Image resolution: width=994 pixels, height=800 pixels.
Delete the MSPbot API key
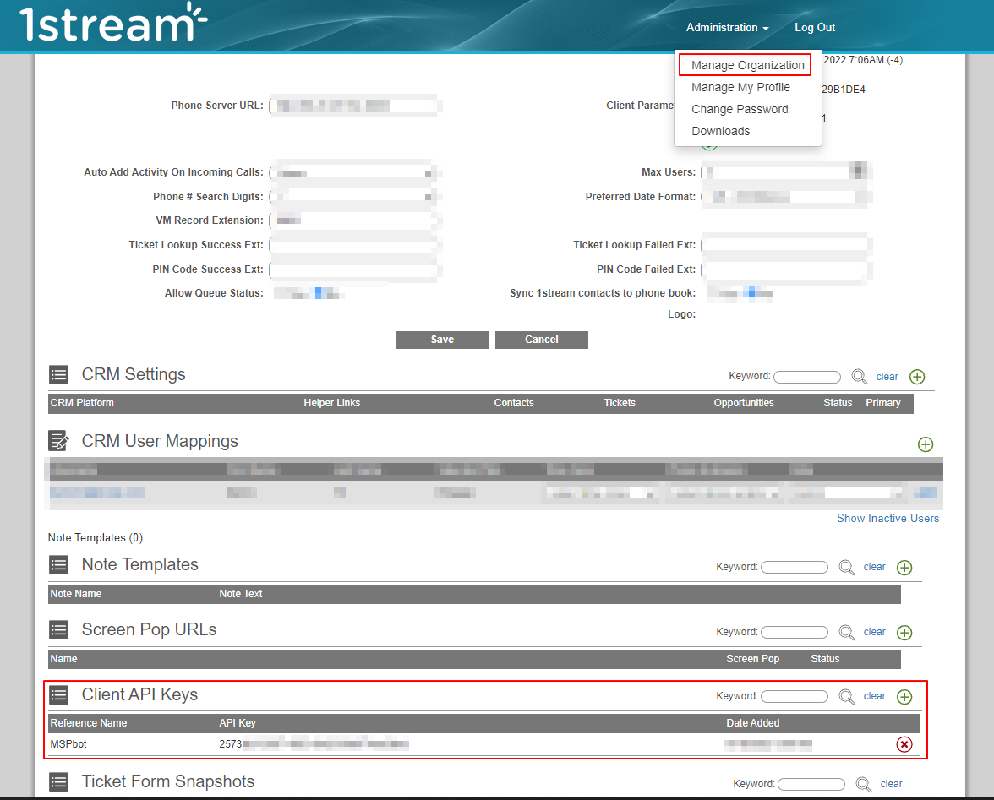coord(904,744)
